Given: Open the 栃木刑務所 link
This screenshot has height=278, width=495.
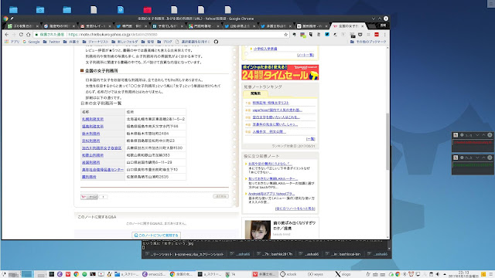Looking at the screenshot, I should tap(91, 134).
